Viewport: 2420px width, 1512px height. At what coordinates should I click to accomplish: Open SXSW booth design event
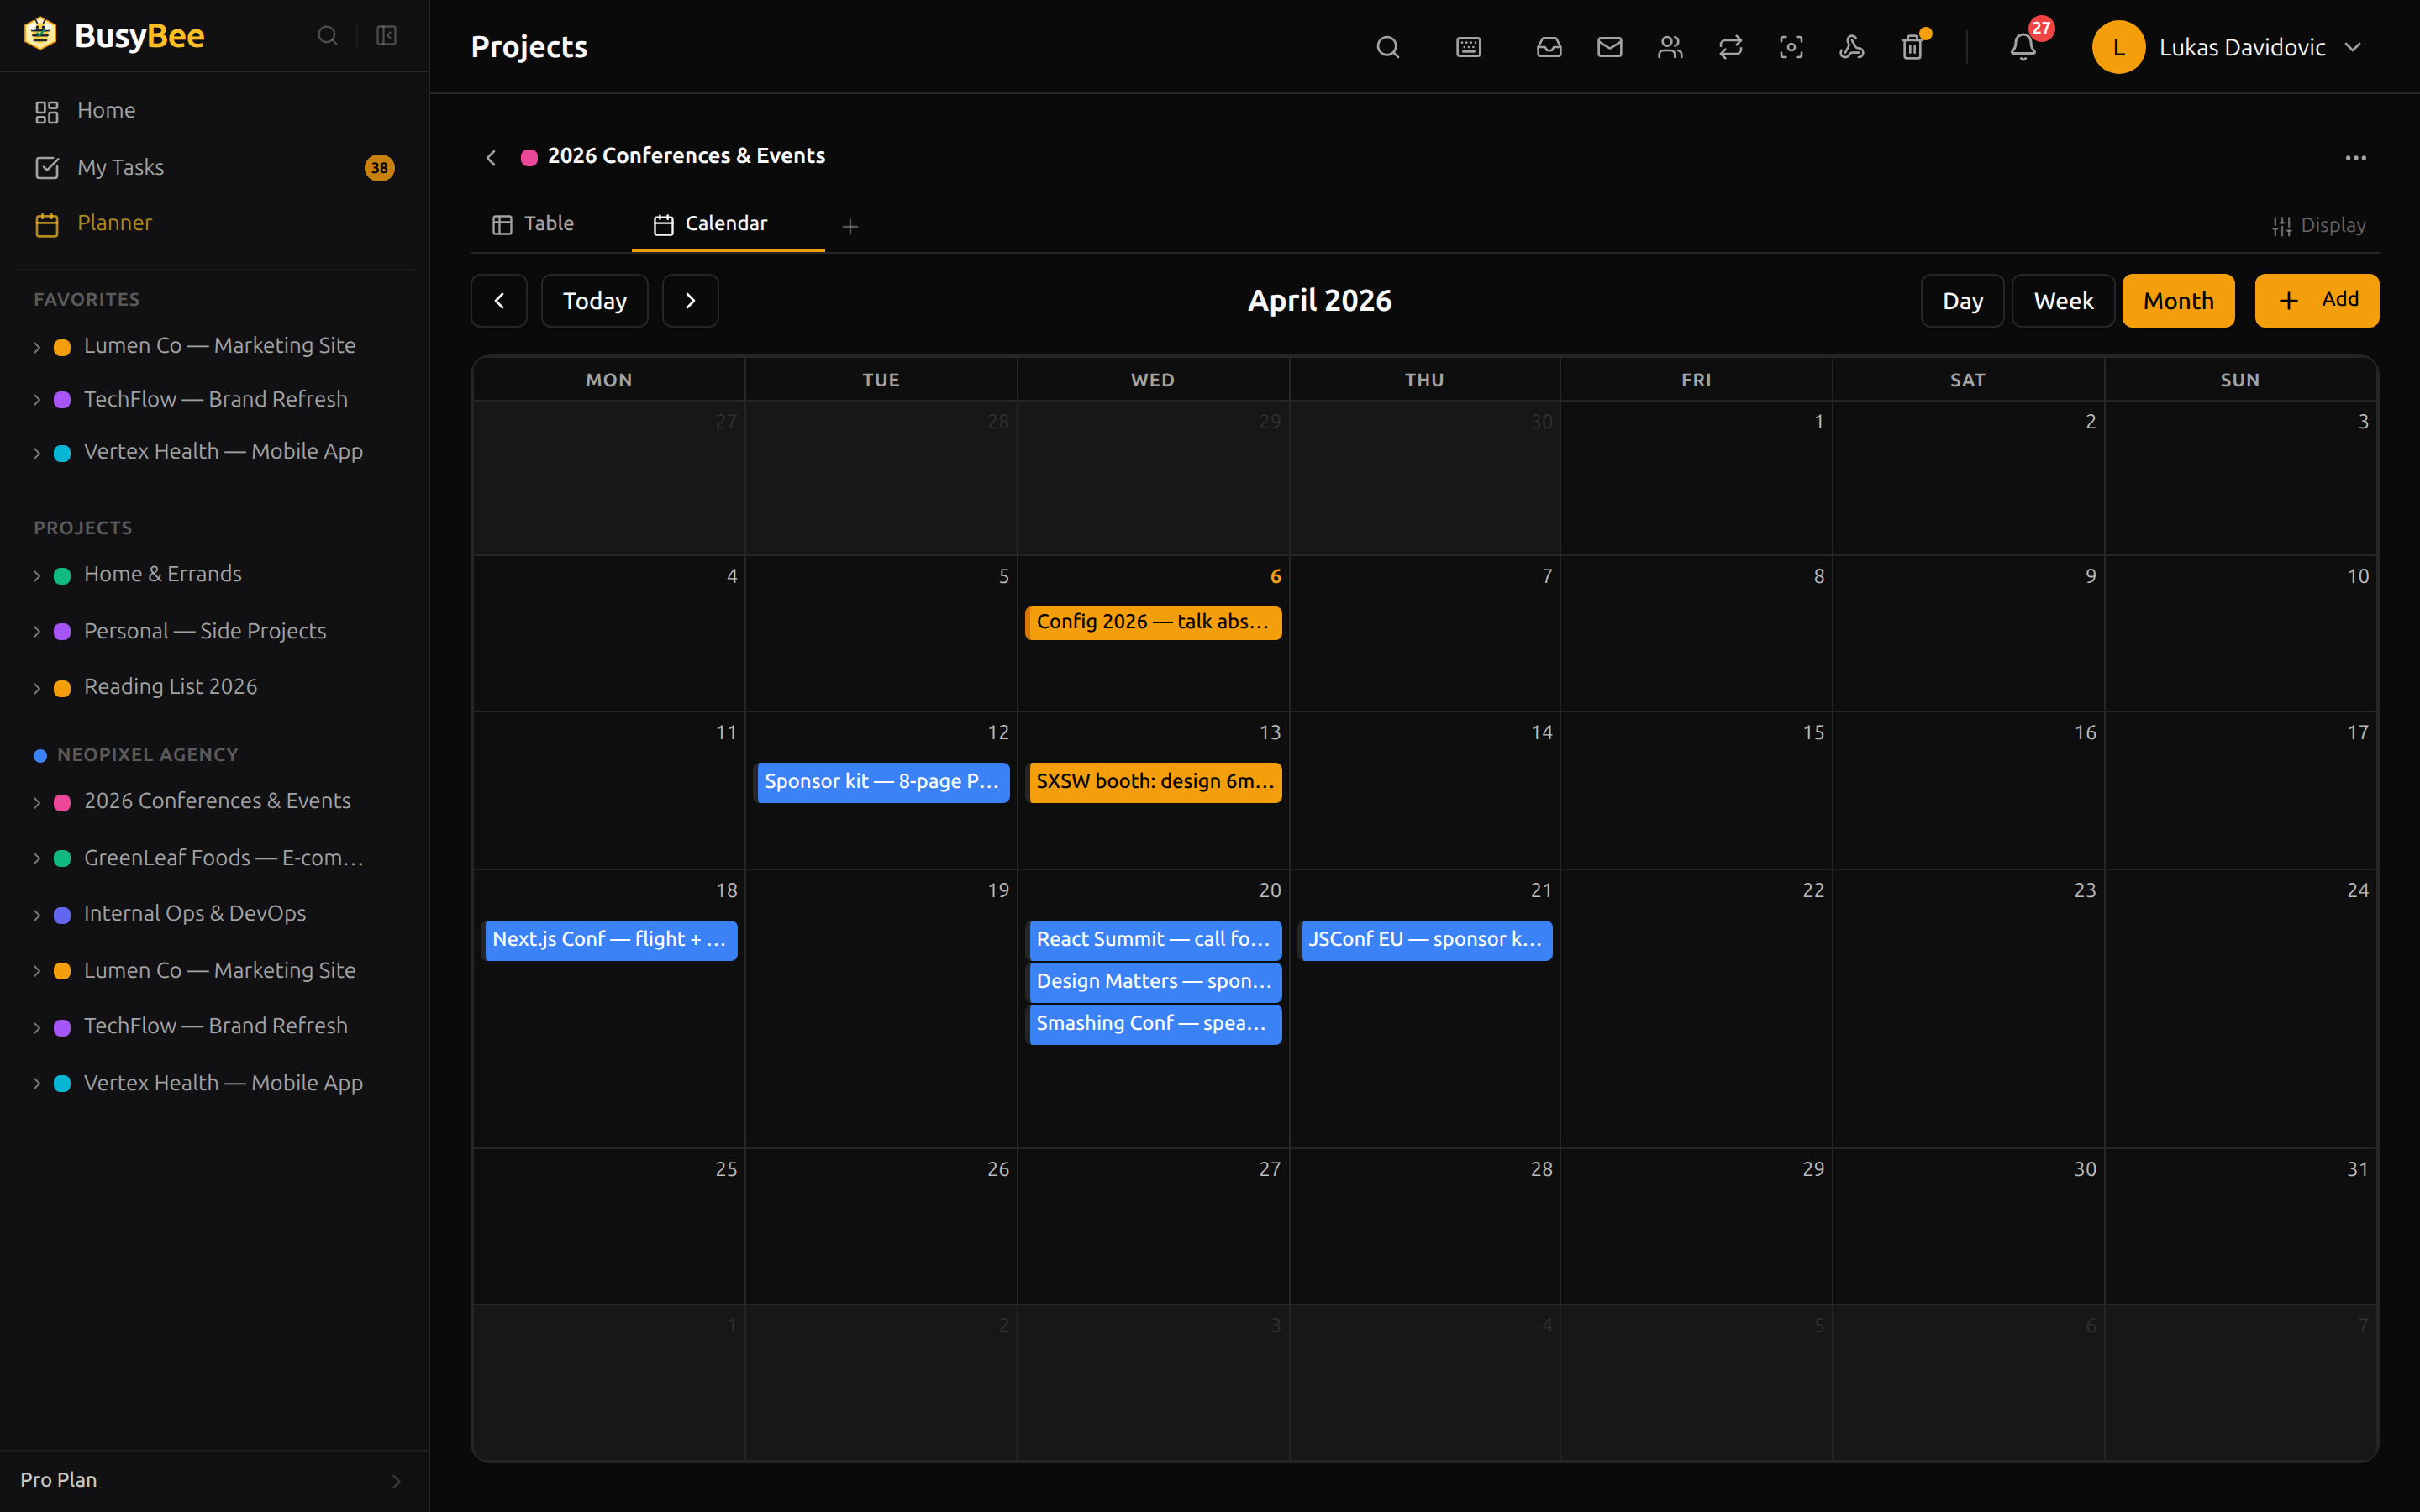pos(1153,782)
